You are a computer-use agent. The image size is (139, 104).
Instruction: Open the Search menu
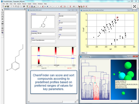19,4
